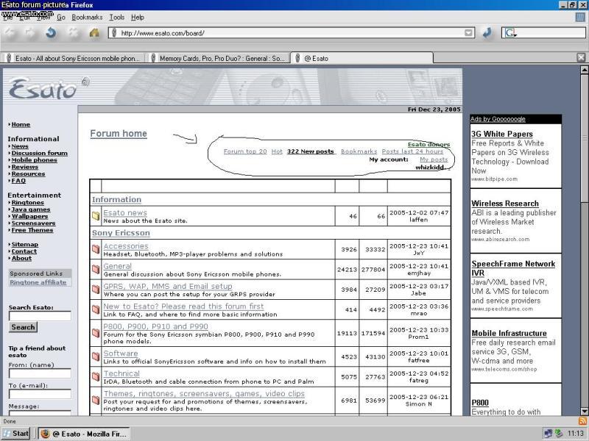Click the To (e-mail) input field
The width and height of the screenshot is (589, 441).
click(x=40, y=394)
